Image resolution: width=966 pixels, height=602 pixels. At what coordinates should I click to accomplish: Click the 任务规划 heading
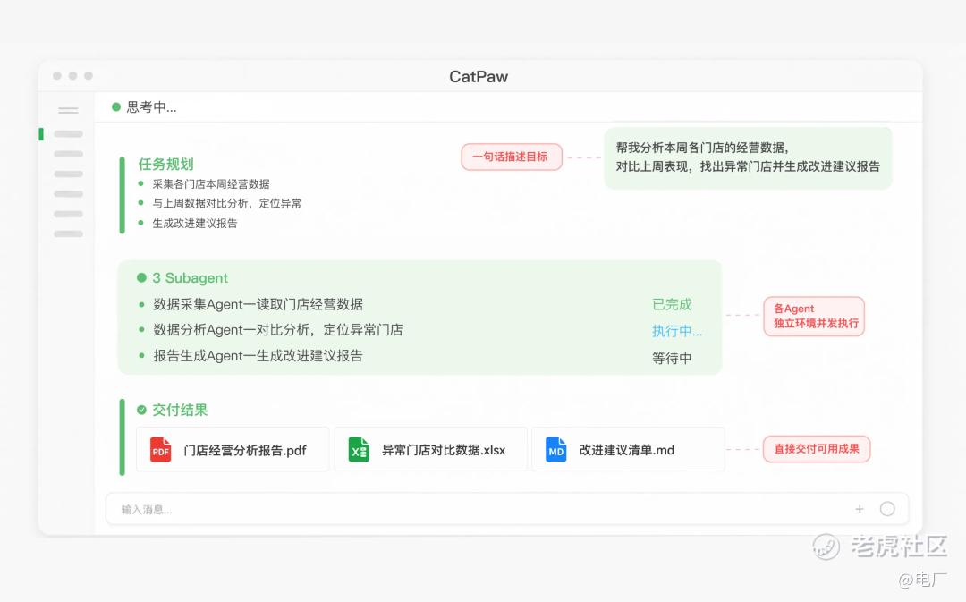[165, 164]
